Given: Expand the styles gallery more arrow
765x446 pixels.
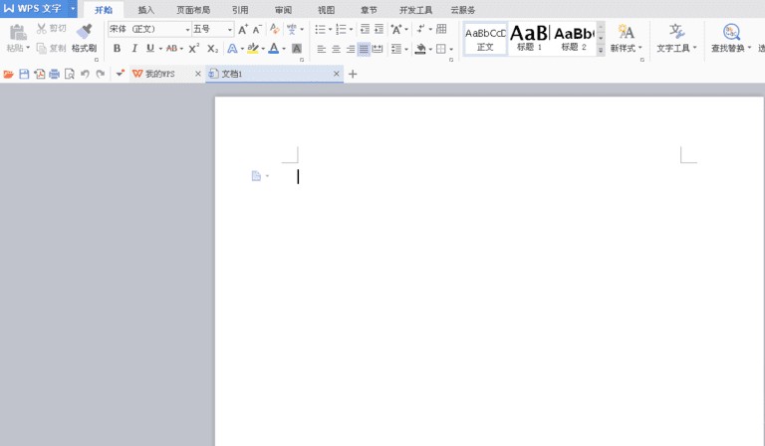Looking at the screenshot, I should (601, 50).
